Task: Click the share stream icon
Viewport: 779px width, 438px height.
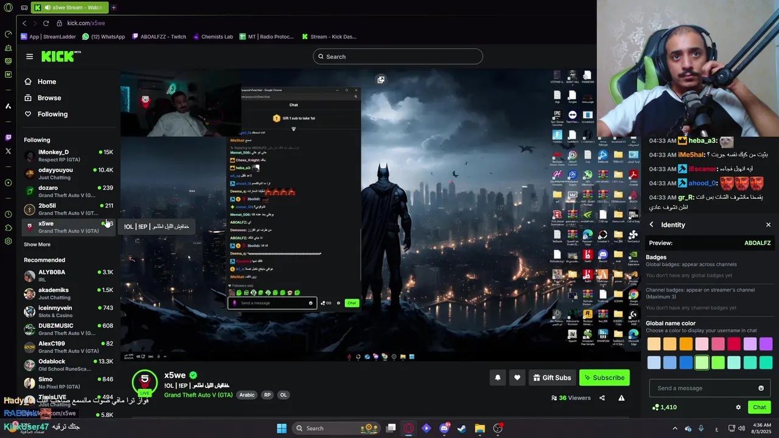Action: (602, 398)
